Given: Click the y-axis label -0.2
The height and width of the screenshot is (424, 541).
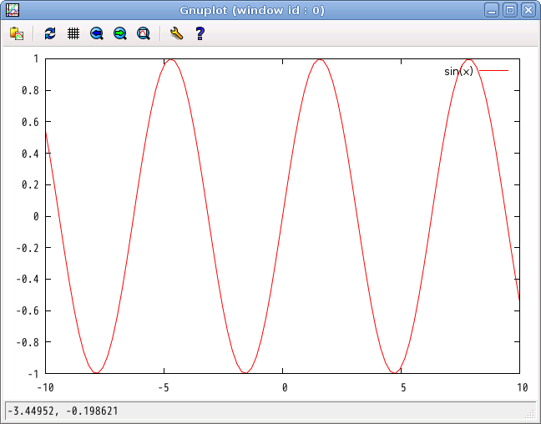Looking at the screenshot, I should (x=28, y=248).
